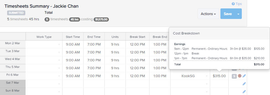Open Work Type dropdown for Sun 8 Mar
The width and height of the screenshot is (270, 95).
(59, 92)
